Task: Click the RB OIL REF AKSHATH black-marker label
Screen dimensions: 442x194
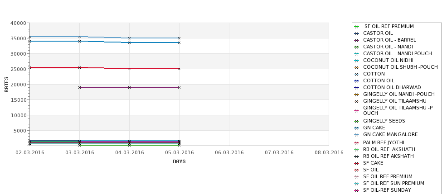Action: point(389,156)
